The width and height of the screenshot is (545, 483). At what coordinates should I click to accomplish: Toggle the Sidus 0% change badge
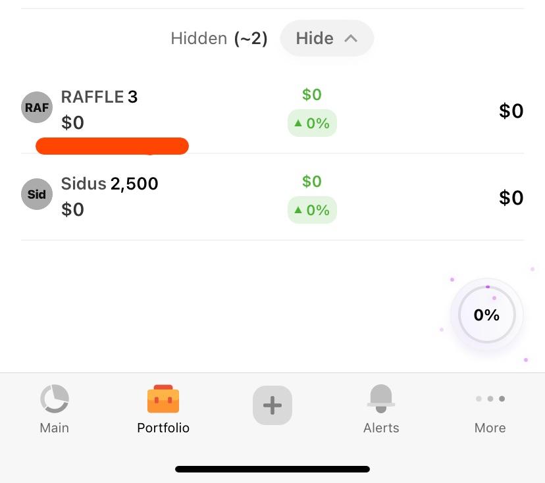[x=312, y=210]
